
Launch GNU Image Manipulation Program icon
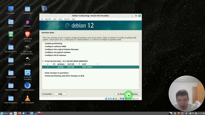coord(28,50)
